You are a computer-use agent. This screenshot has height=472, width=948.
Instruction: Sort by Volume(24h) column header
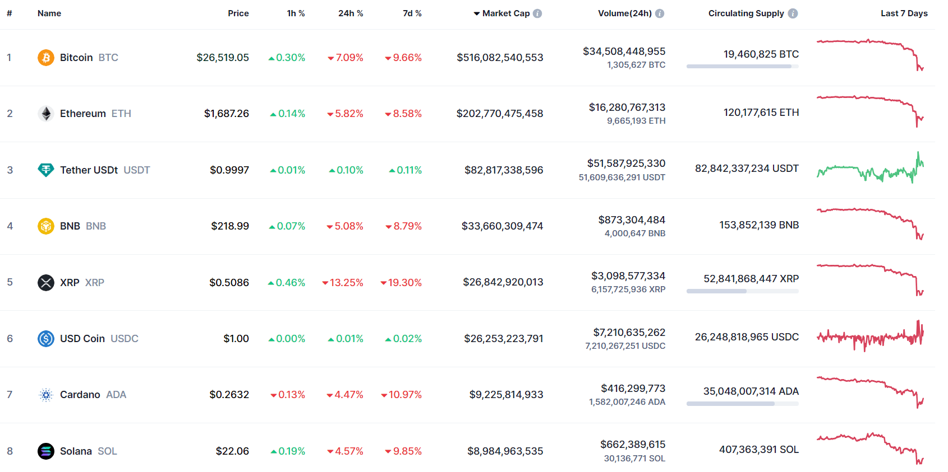[625, 13]
